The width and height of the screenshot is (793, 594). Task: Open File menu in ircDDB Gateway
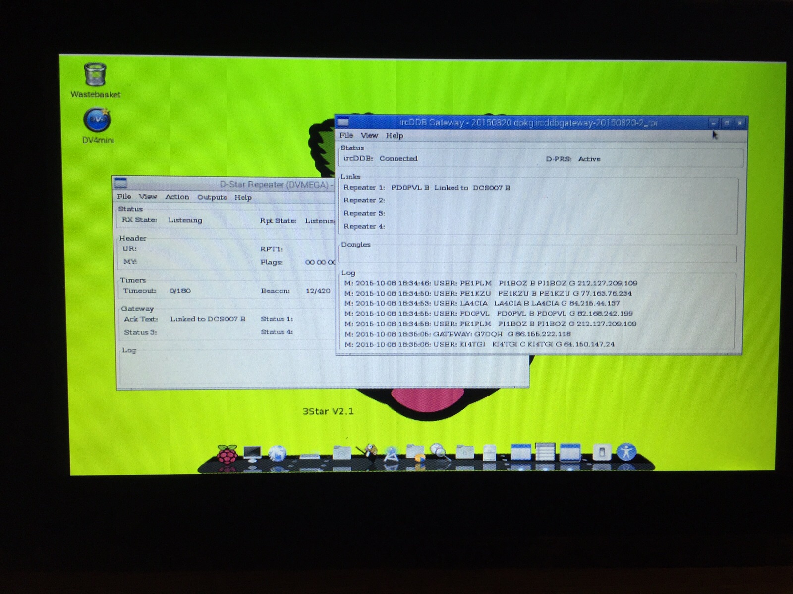click(x=346, y=135)
